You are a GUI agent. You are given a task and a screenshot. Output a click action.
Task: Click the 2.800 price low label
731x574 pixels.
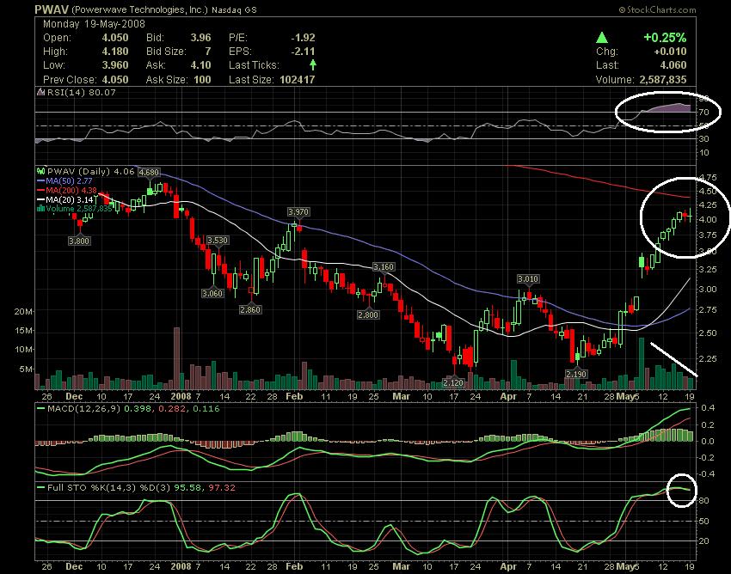[x=368, y=315]
